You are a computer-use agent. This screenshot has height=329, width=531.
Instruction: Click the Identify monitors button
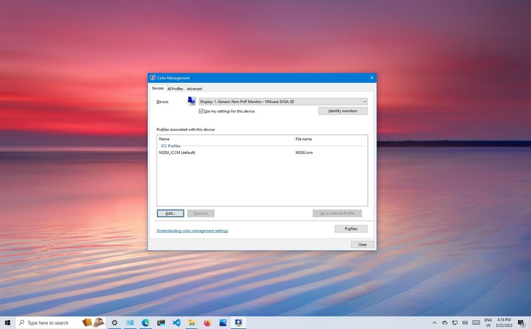pos(343,111)
